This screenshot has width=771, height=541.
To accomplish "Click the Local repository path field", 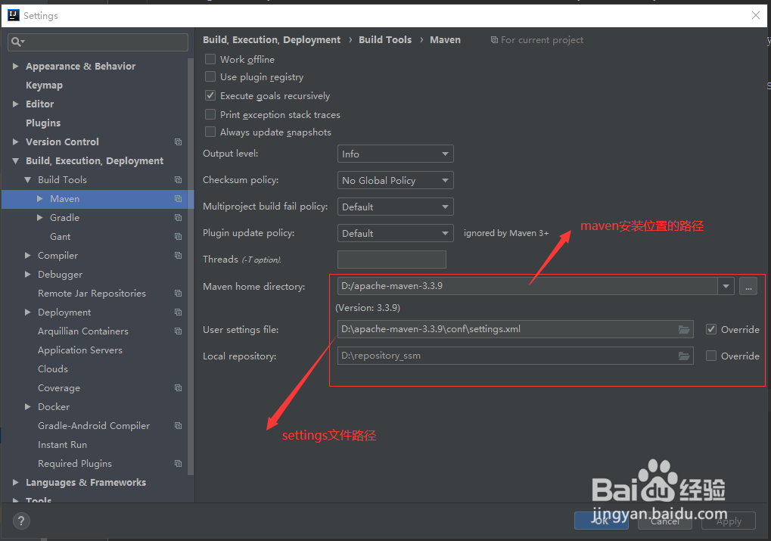I will coord(515,356).
